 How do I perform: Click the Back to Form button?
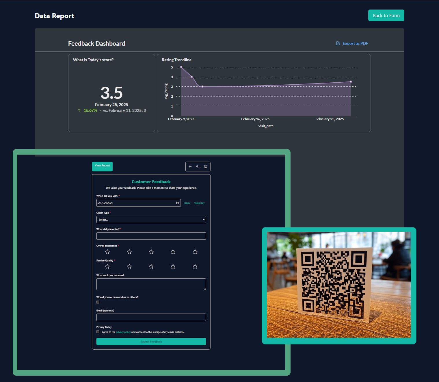386,15
